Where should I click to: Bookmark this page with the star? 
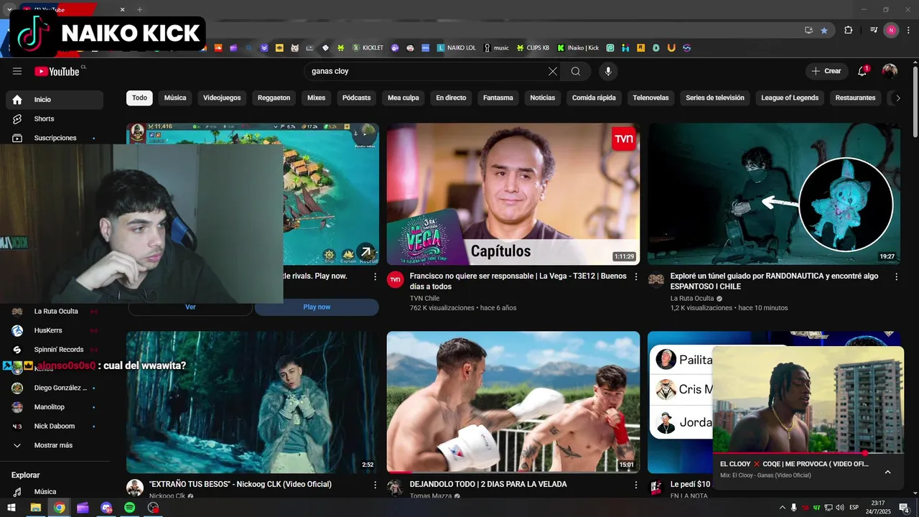[824, 30]
